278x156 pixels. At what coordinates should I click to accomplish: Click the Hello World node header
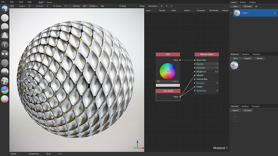click(168, 91)
